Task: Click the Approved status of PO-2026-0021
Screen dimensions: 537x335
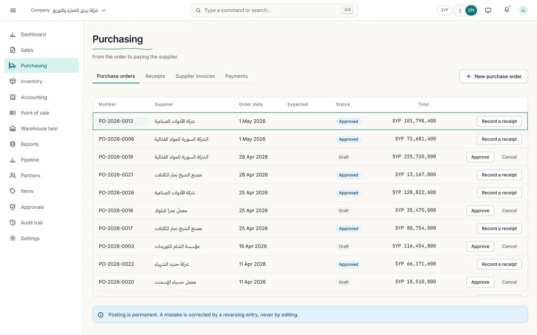Action: [348, 175]
